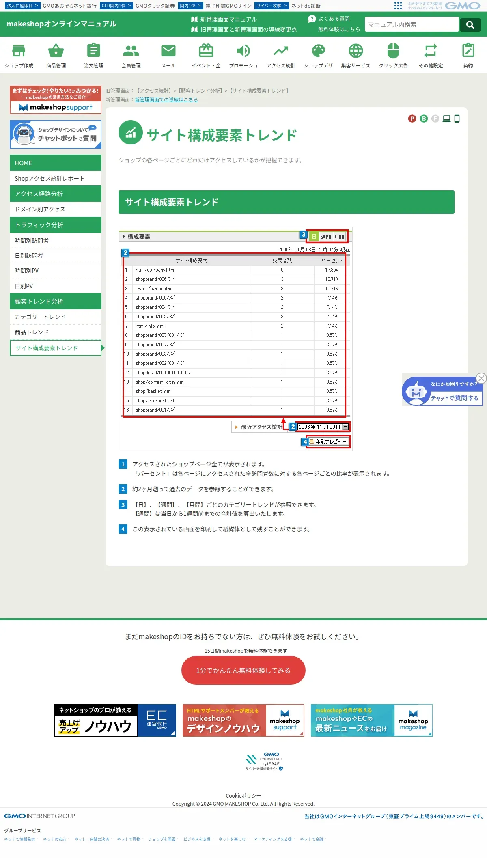Open the アクセス統計 chart icon menu
487x858 pixels.
click(x=281, y=55)
